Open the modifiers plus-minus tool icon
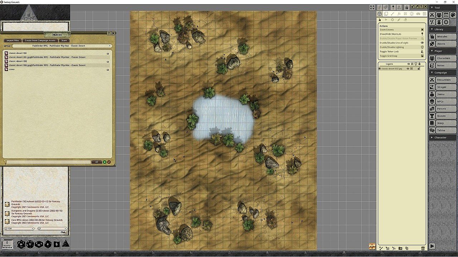The width and height of the screenshot is (458, 257). pyautogui.click(x=432, y=22)
